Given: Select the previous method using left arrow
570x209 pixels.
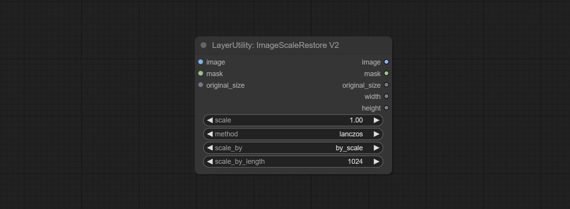Looking at the screenshot, I should pos(210,134).
